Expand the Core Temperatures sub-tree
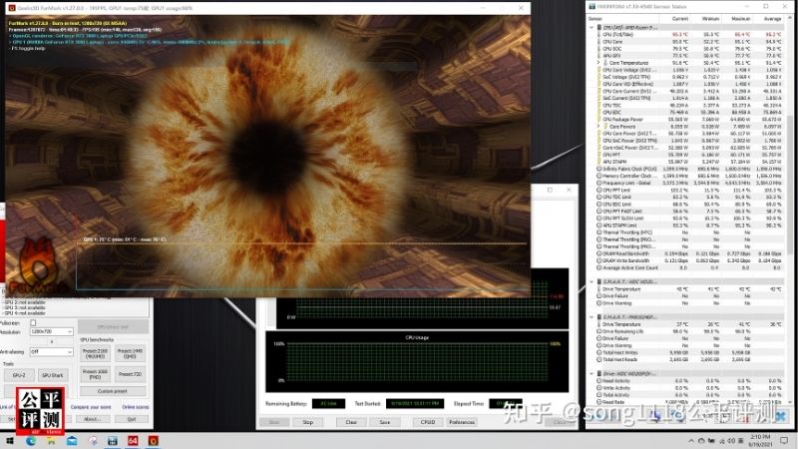Image resolution: width=798 pixels, height=449 pixels. tap(598, 63)
